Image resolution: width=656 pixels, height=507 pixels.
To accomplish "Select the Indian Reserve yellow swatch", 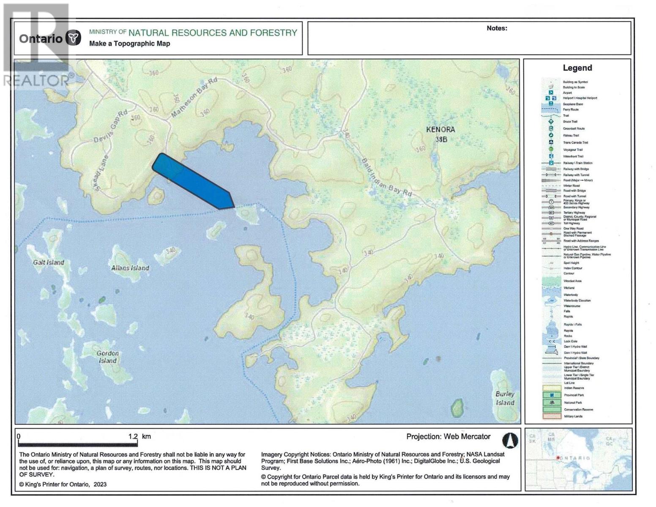I will (x=552, y=388).
